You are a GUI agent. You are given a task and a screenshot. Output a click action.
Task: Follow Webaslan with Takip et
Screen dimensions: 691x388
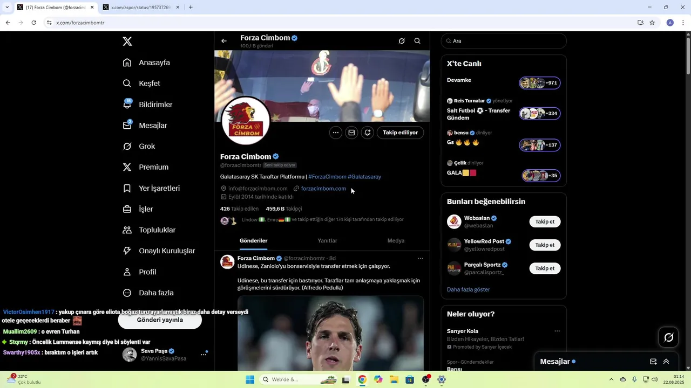pyautogui.click(x=545, y=222)
